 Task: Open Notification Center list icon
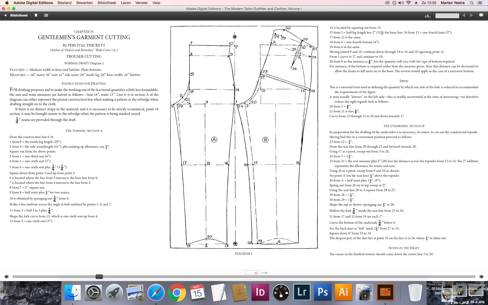click(480, 3)
